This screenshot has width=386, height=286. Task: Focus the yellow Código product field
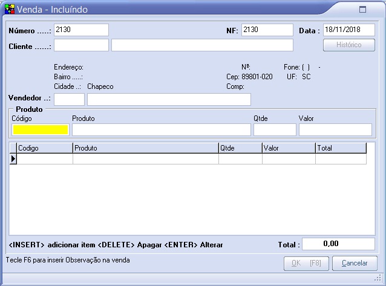point(41,129)
